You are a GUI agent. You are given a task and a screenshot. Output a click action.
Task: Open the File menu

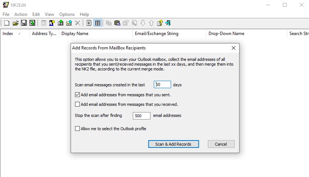tap(6, 14)
